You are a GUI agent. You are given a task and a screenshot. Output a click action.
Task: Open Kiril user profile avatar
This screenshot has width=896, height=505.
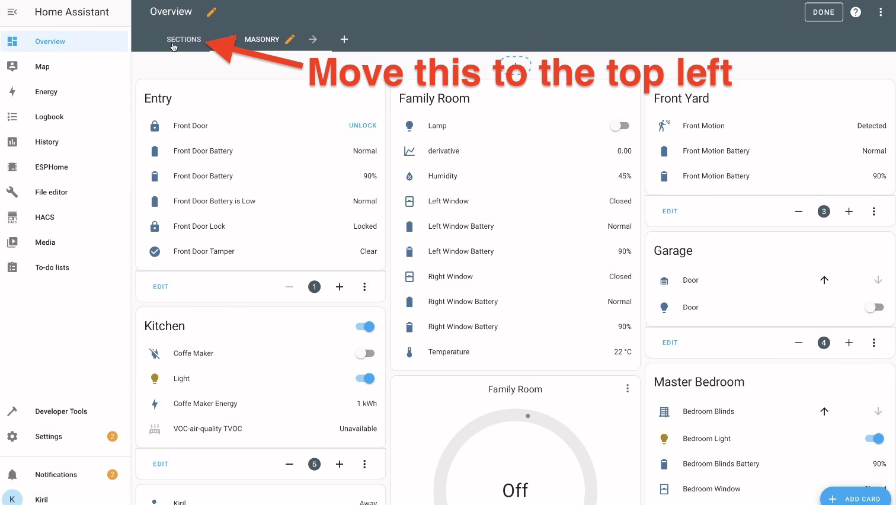(12, 499)
